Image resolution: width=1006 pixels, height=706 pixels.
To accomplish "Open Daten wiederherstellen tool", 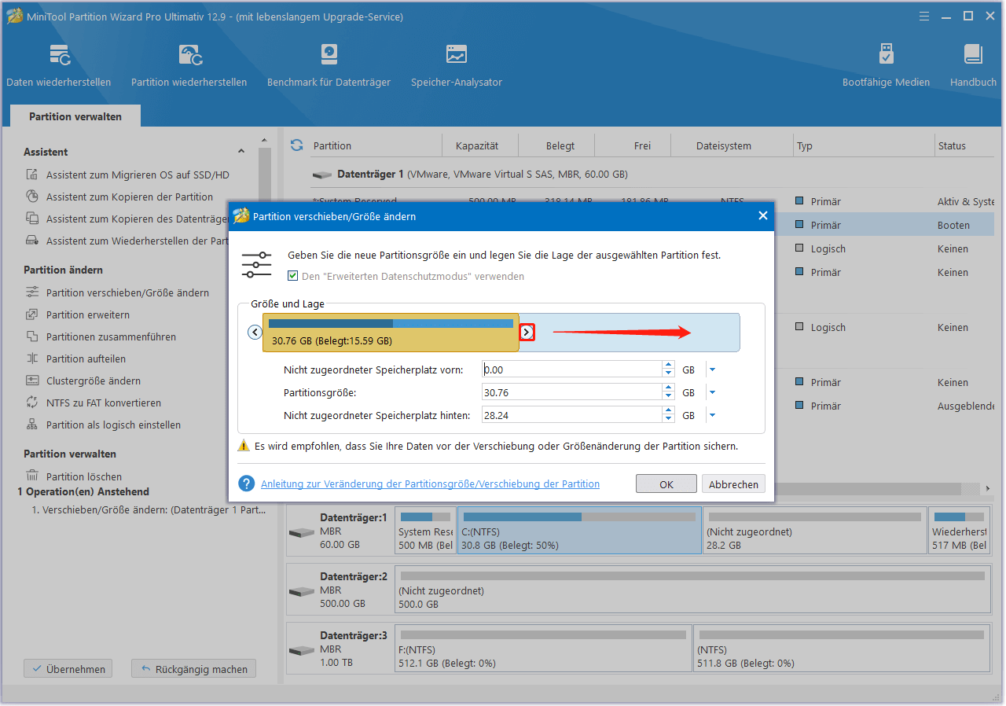I will click(59, 65).
